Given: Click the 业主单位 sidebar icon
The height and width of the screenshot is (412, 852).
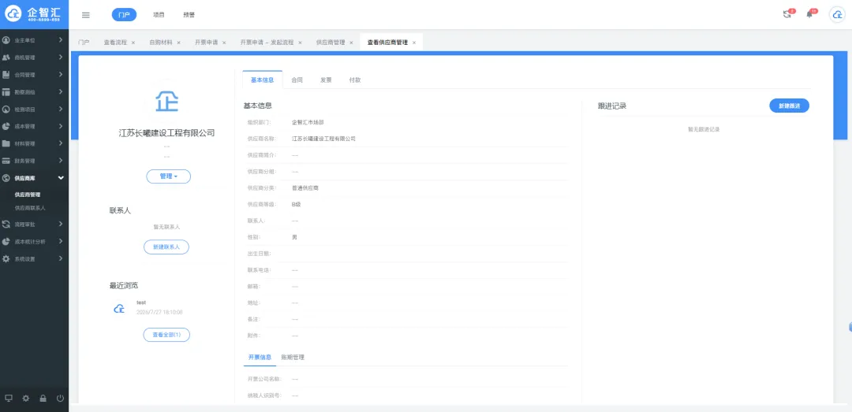Looking at the screenshot, I should pos(6,40).
